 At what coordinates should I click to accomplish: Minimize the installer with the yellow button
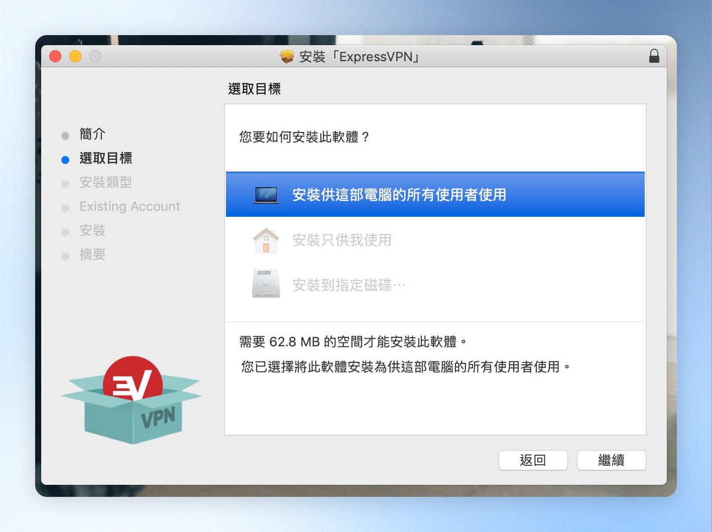[75, 56]
